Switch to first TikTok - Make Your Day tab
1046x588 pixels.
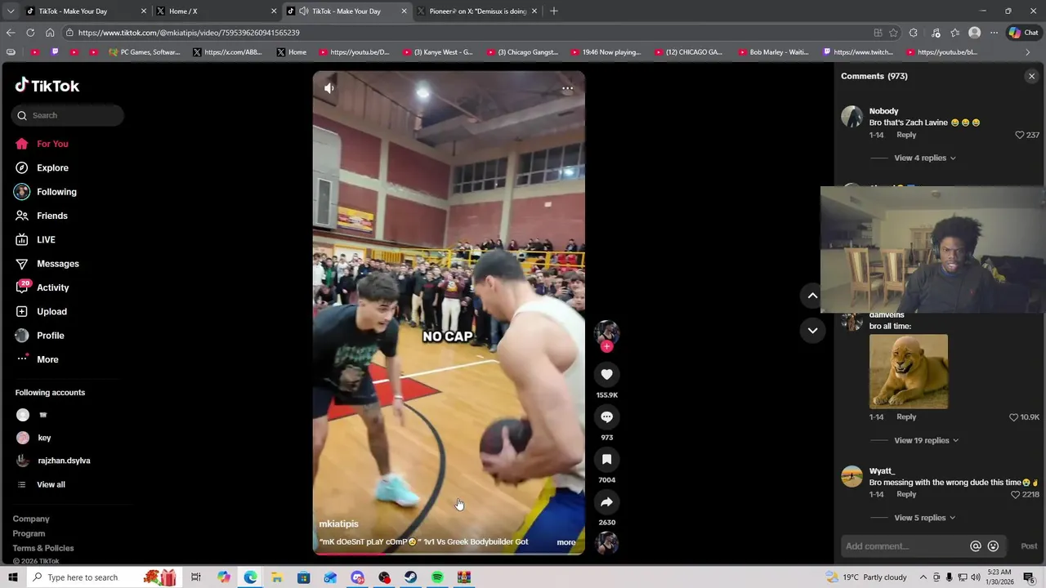point(85,11)
